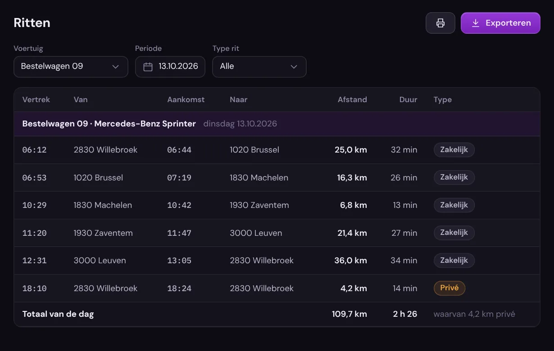Viewport: 554px width, 351px height.
Task: Click Zakelijk tag on the 12:31 trip
Action: coord(454,261)
